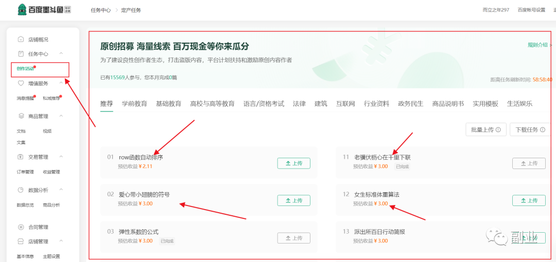Open 创作活动 in the sidebar
This screenshot has width=556, height=262.
25,68
